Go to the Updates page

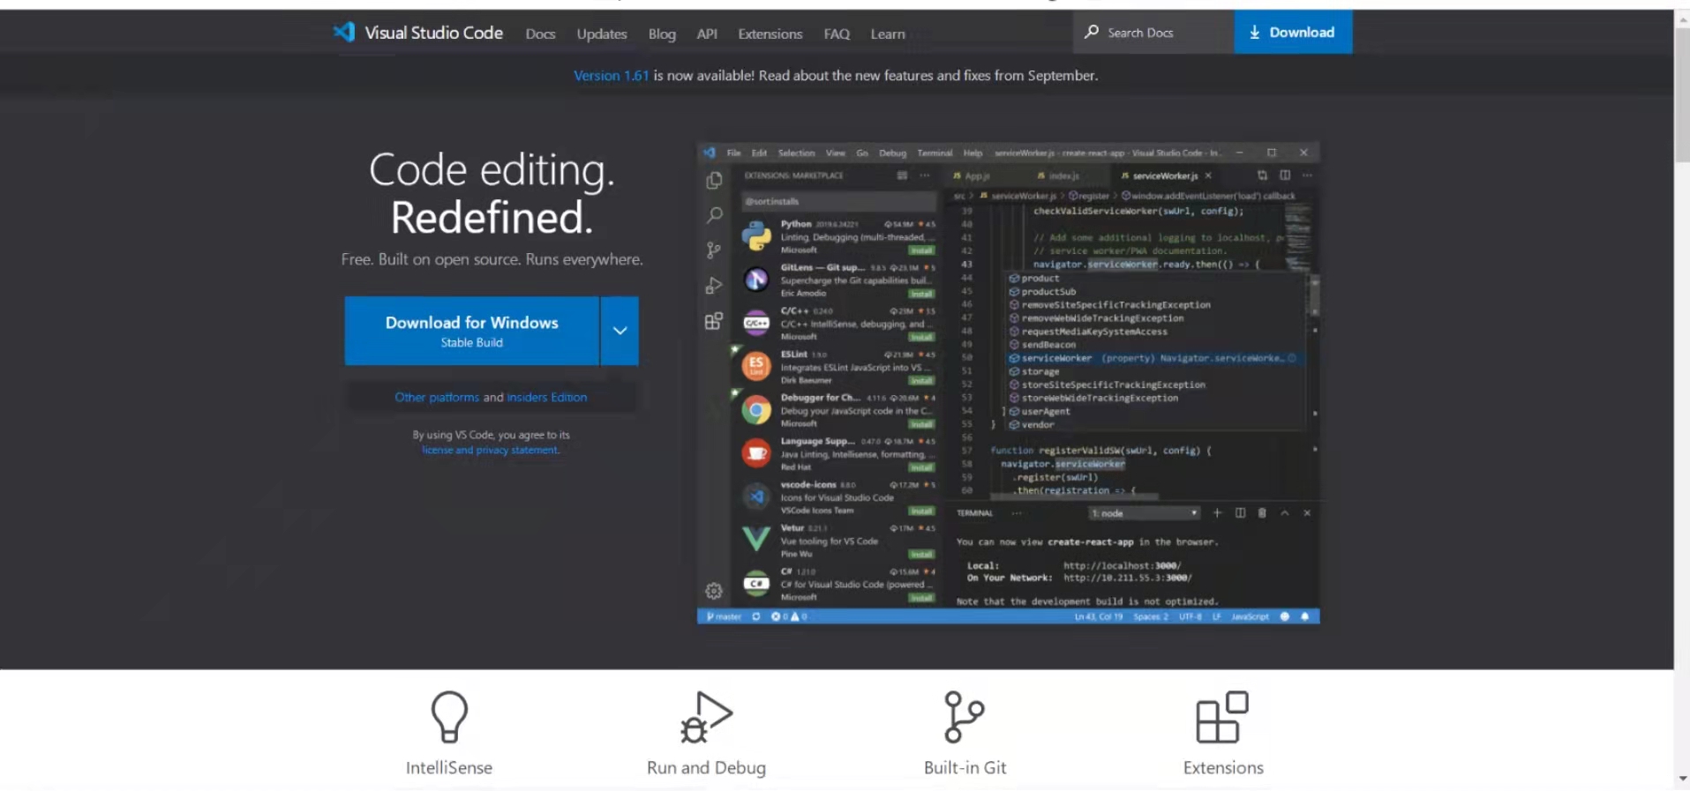602,34
